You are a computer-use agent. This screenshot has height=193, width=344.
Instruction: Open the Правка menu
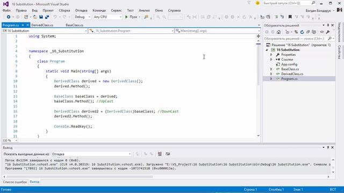click(21, 10)
